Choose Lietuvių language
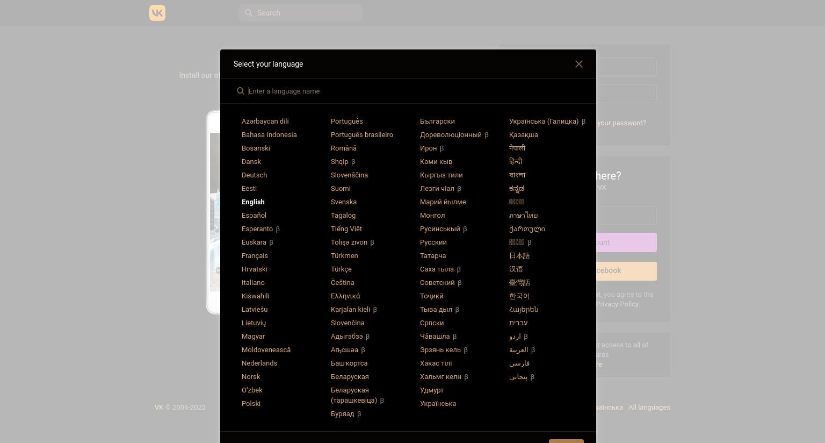This screenshot has width=825, height=443. tap(254, 323)
